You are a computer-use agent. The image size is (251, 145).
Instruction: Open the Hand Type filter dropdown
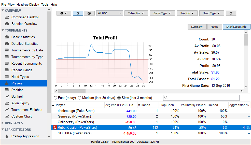[212, 13]
